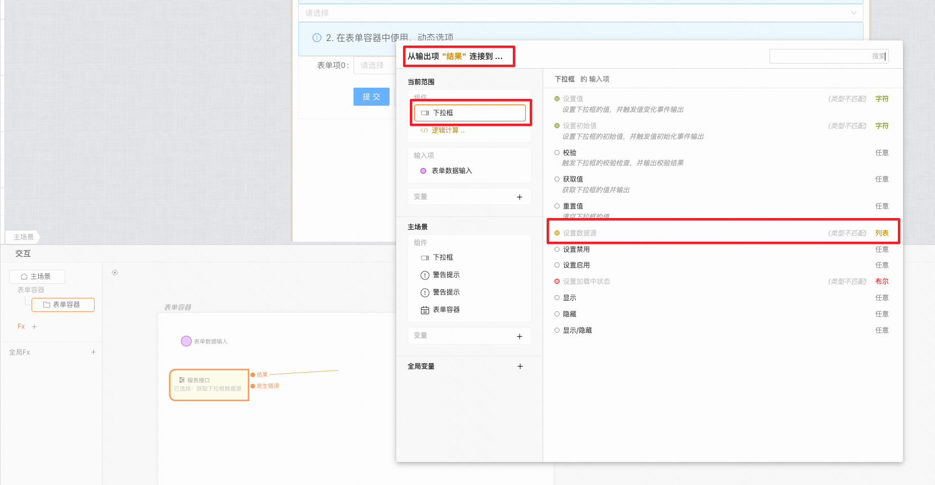
Task: Add a variable under 主场景
Action: 520,336
